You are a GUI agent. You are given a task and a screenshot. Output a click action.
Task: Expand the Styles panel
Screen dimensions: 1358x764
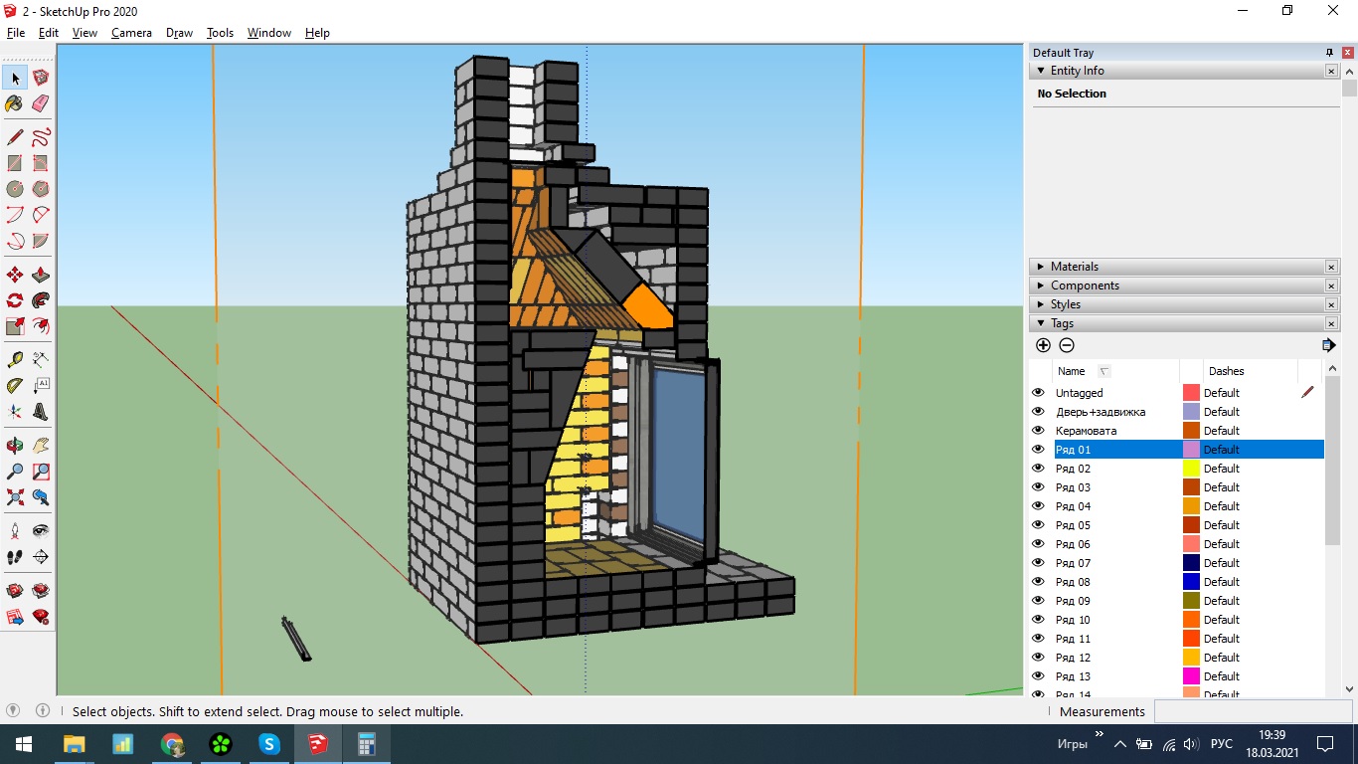coord(1041,304)
